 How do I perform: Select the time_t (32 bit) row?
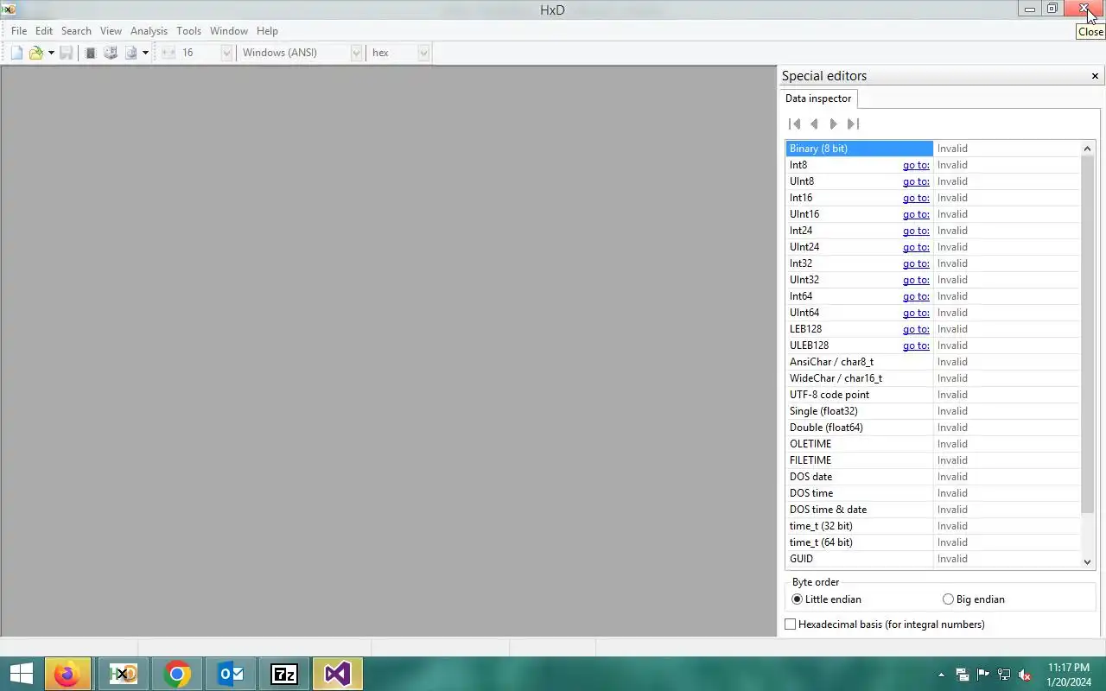tap(933, 526)
